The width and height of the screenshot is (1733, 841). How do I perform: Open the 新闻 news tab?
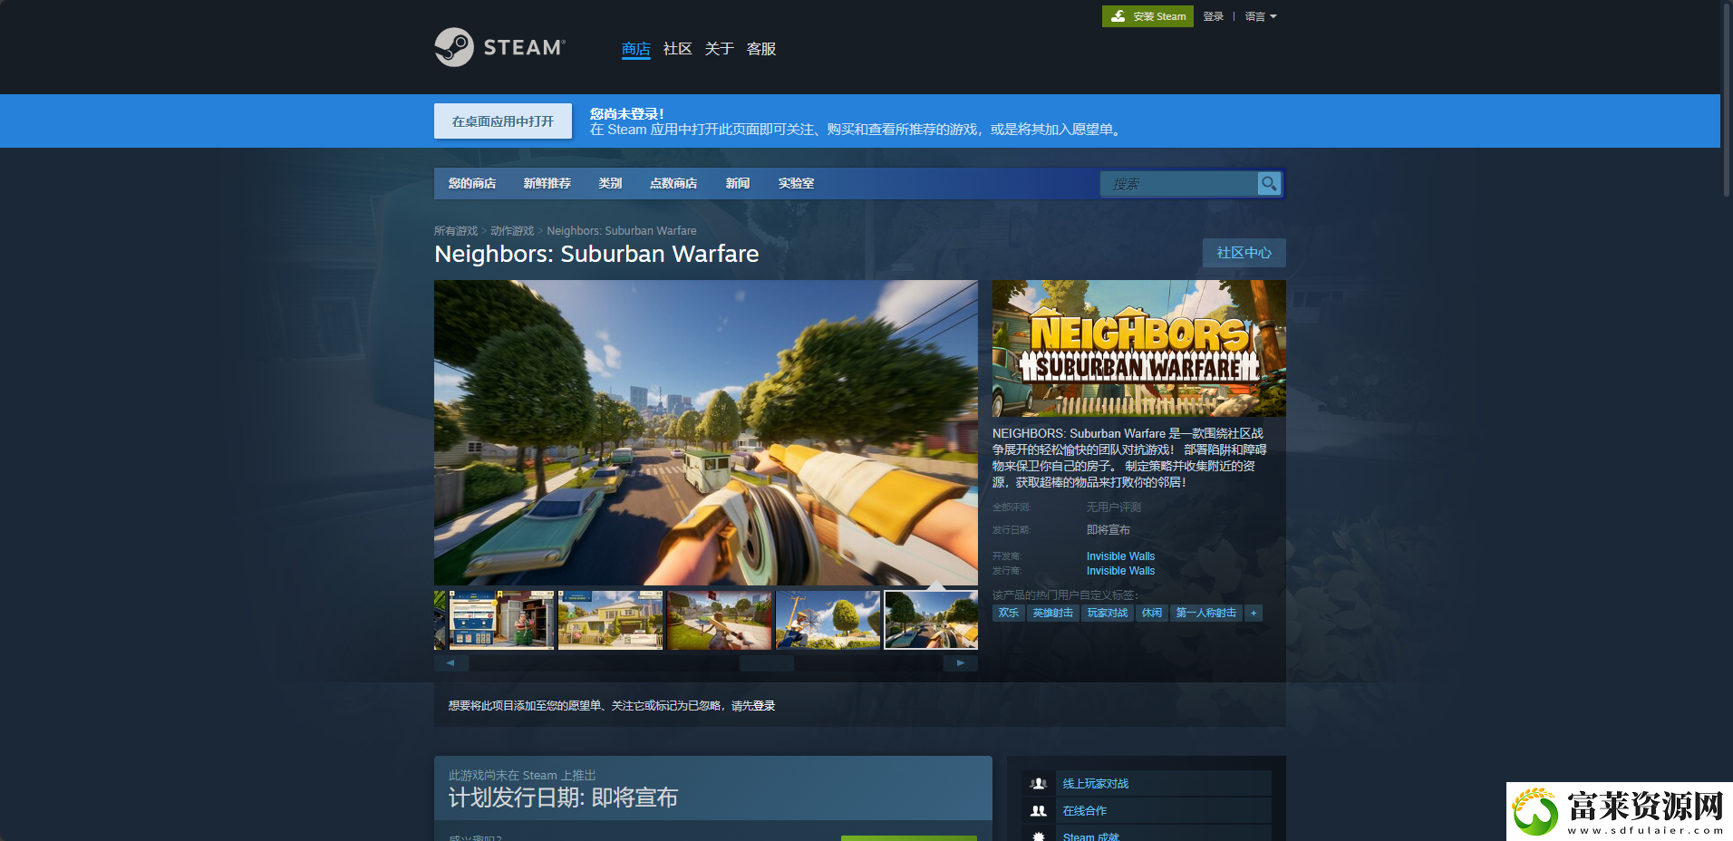[x=738, y=183]
